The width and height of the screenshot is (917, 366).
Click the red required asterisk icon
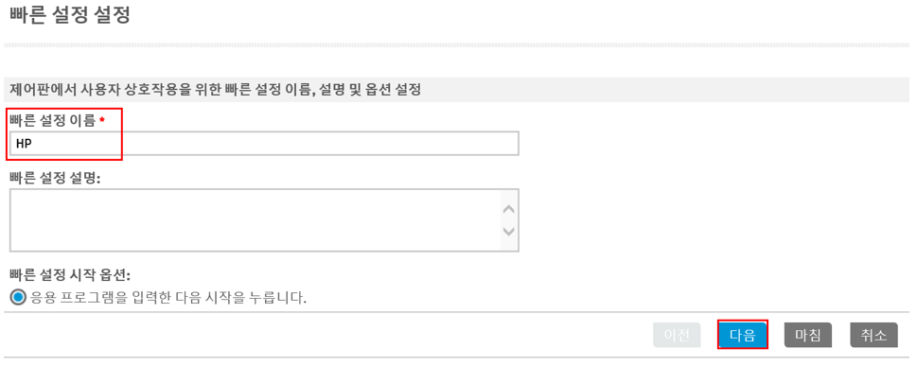(102, 120)
